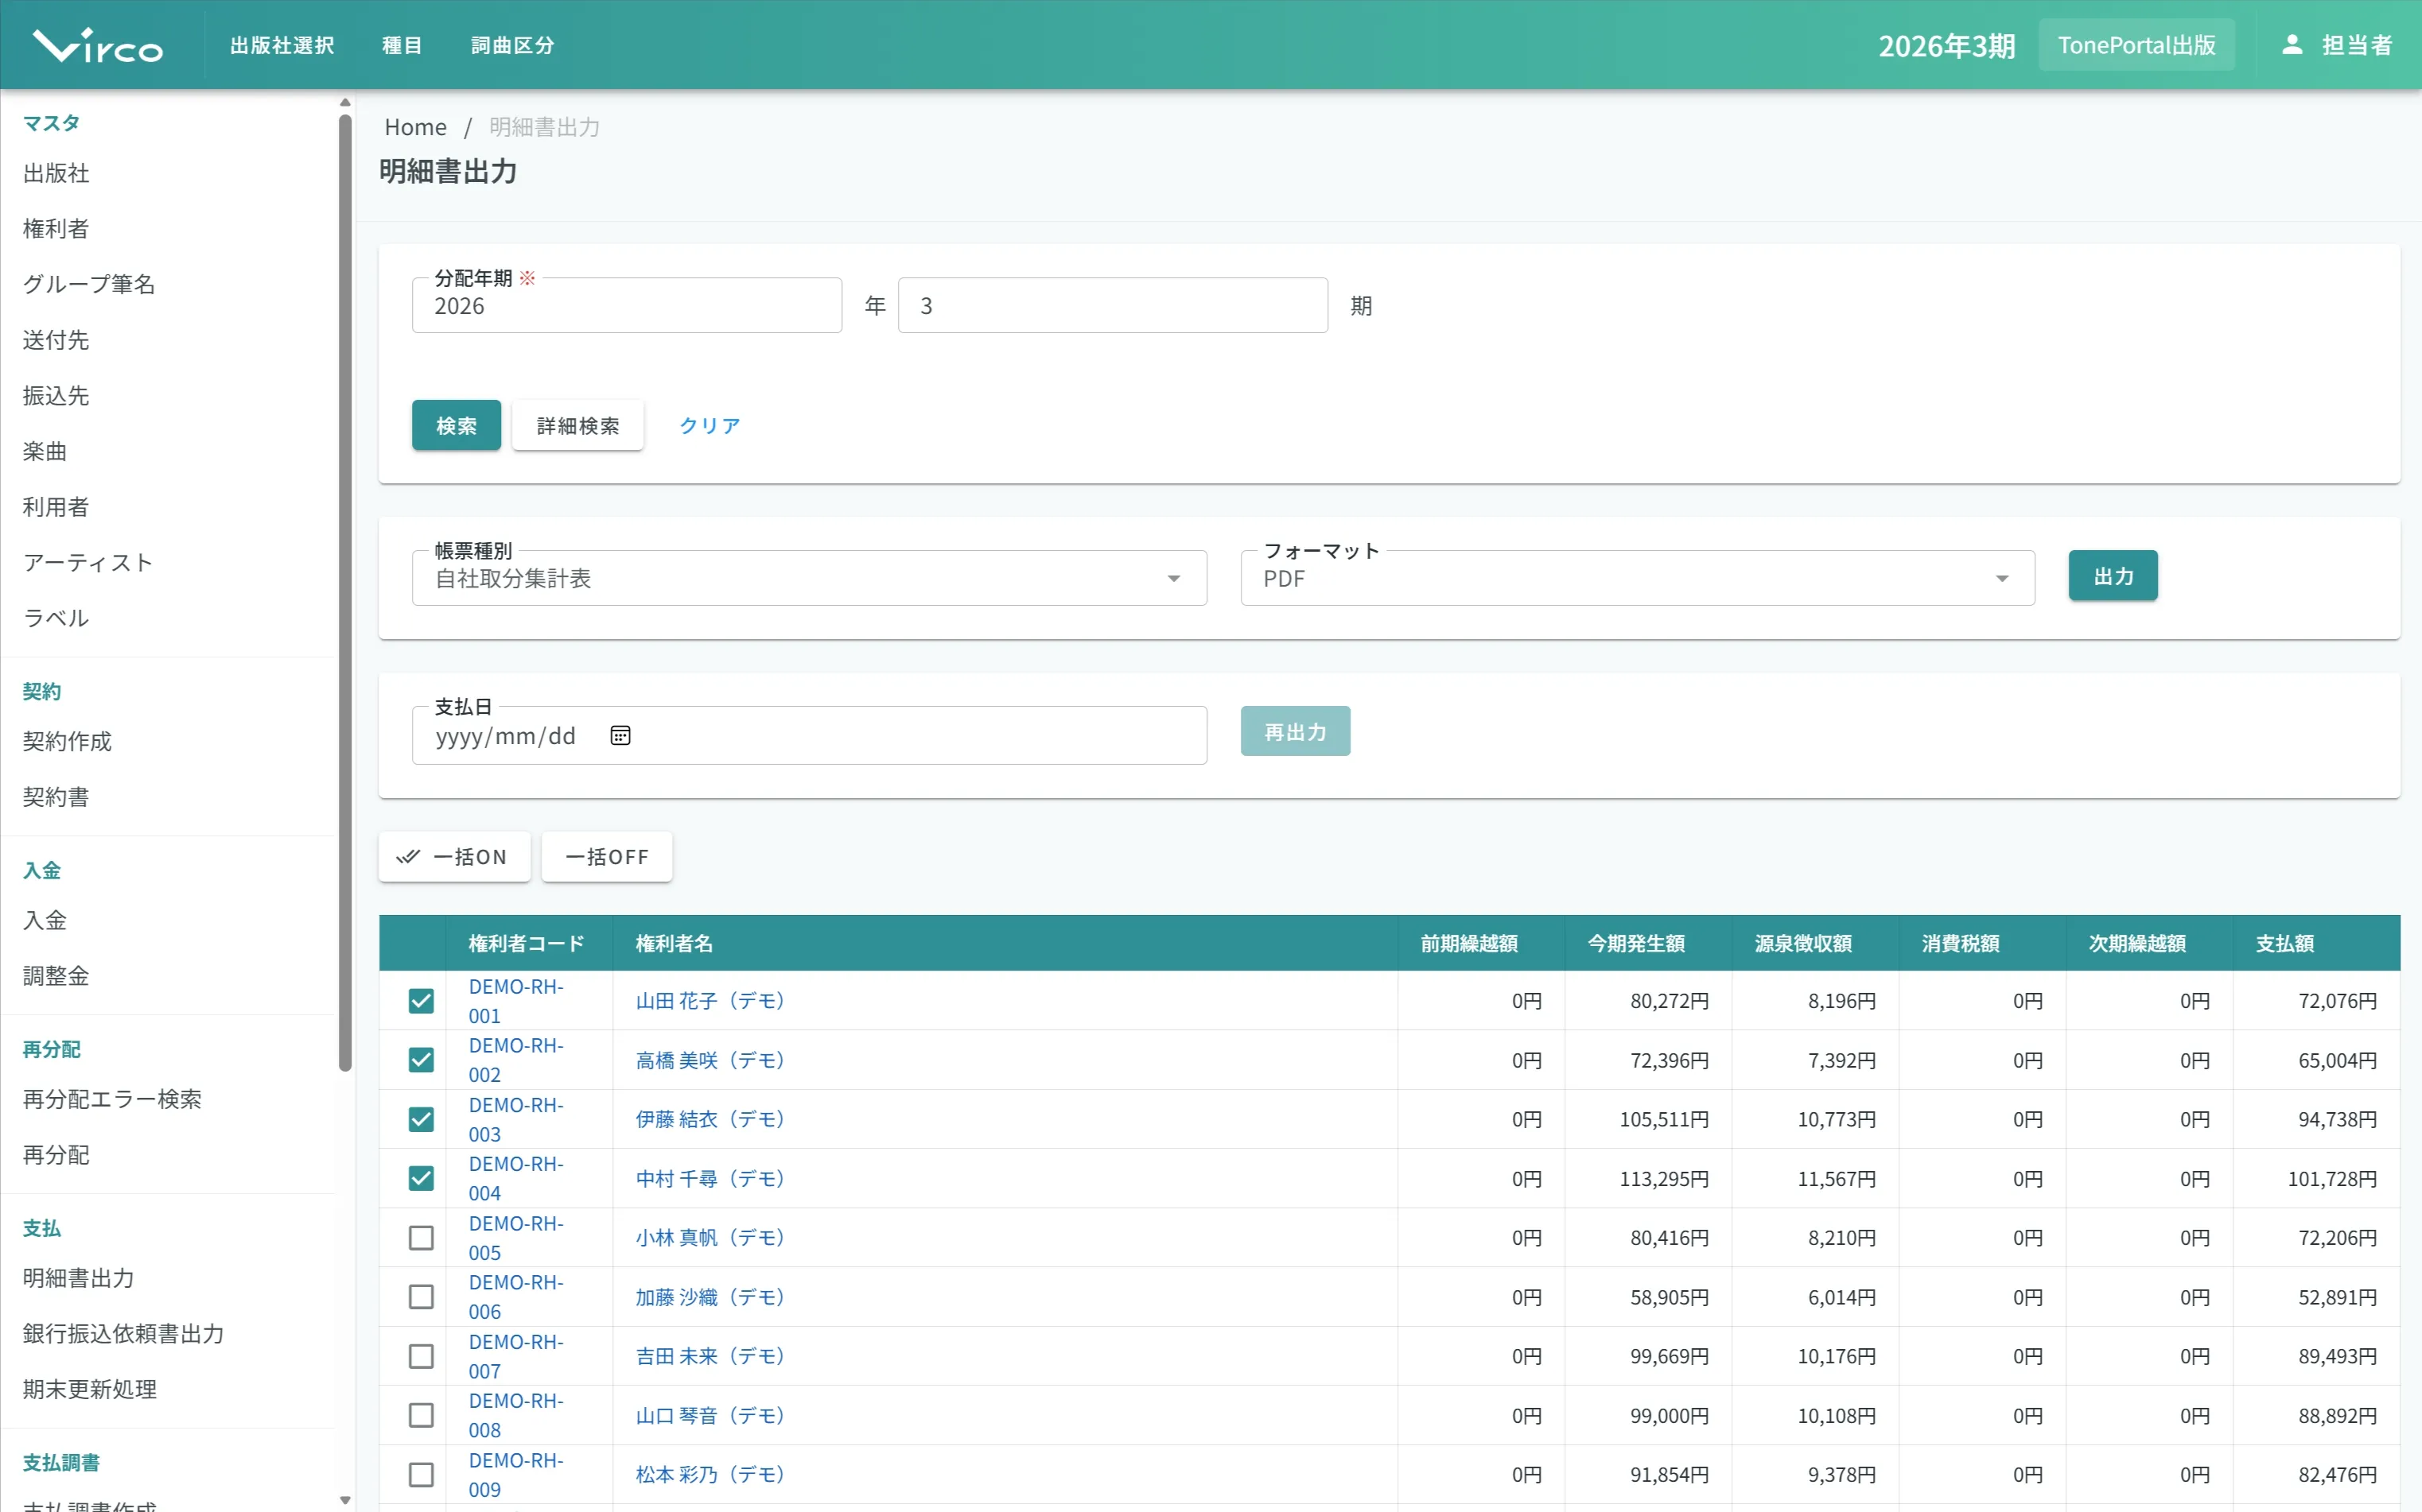The image size is (2422, 1512).
Task: Click the sidebar scroll-up arrow
Action: pos(345,102)
